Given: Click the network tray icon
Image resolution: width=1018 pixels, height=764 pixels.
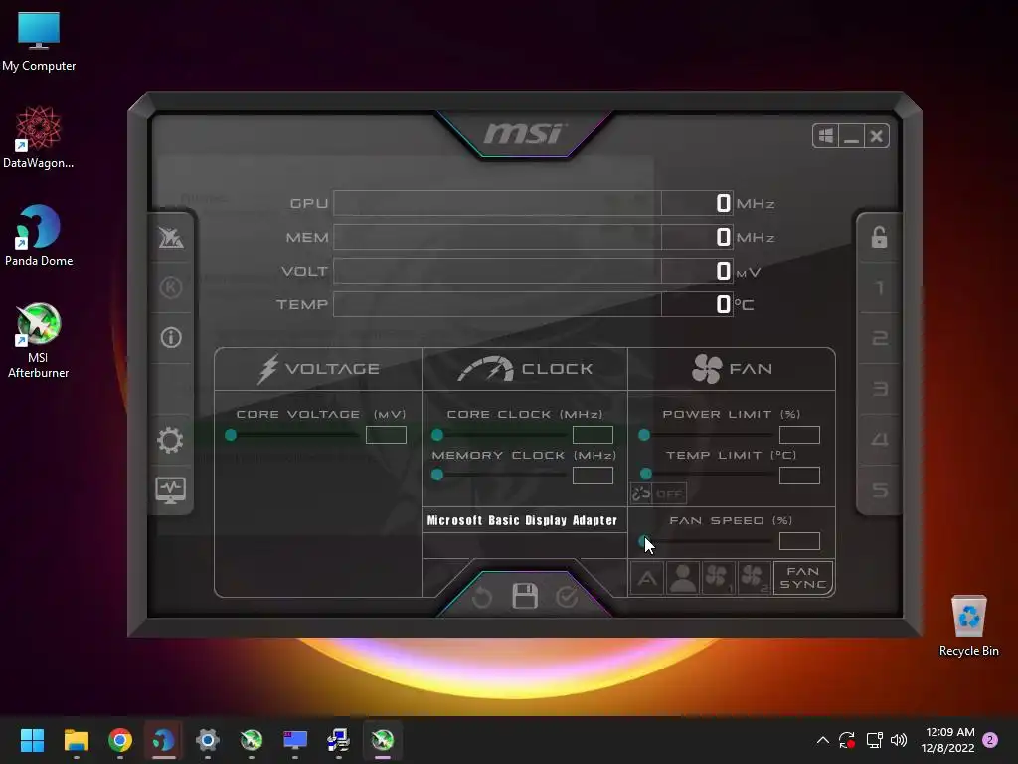Looking at the screenshot, I should pos(874,740).
